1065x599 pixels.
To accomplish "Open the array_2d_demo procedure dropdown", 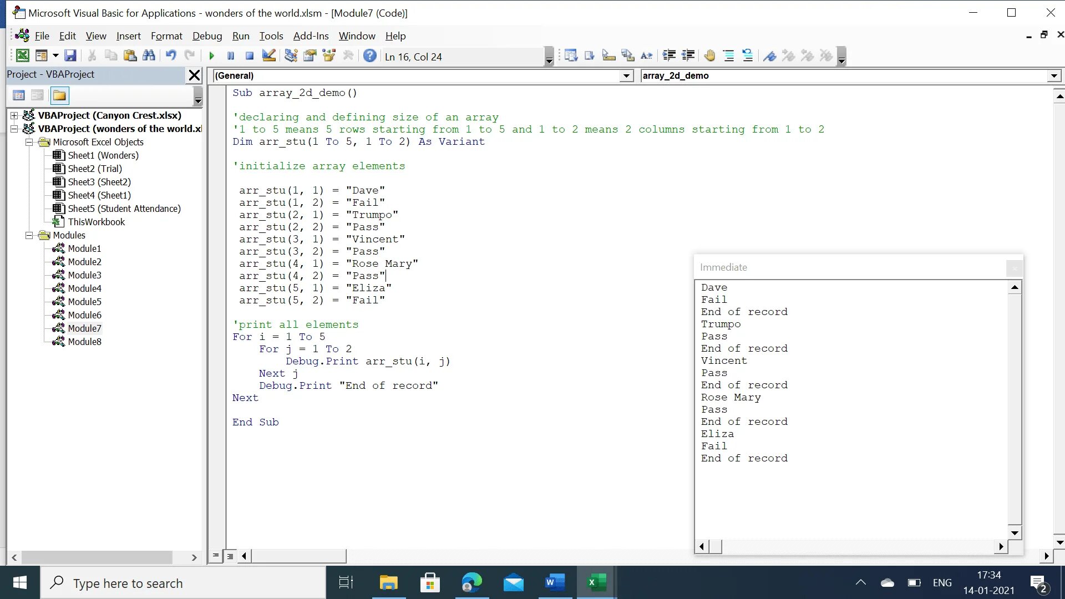I will (x=1054, y=76).
